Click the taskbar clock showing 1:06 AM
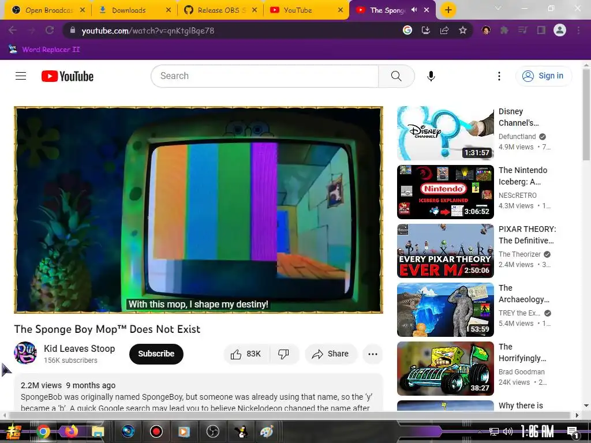 point(537,431)
